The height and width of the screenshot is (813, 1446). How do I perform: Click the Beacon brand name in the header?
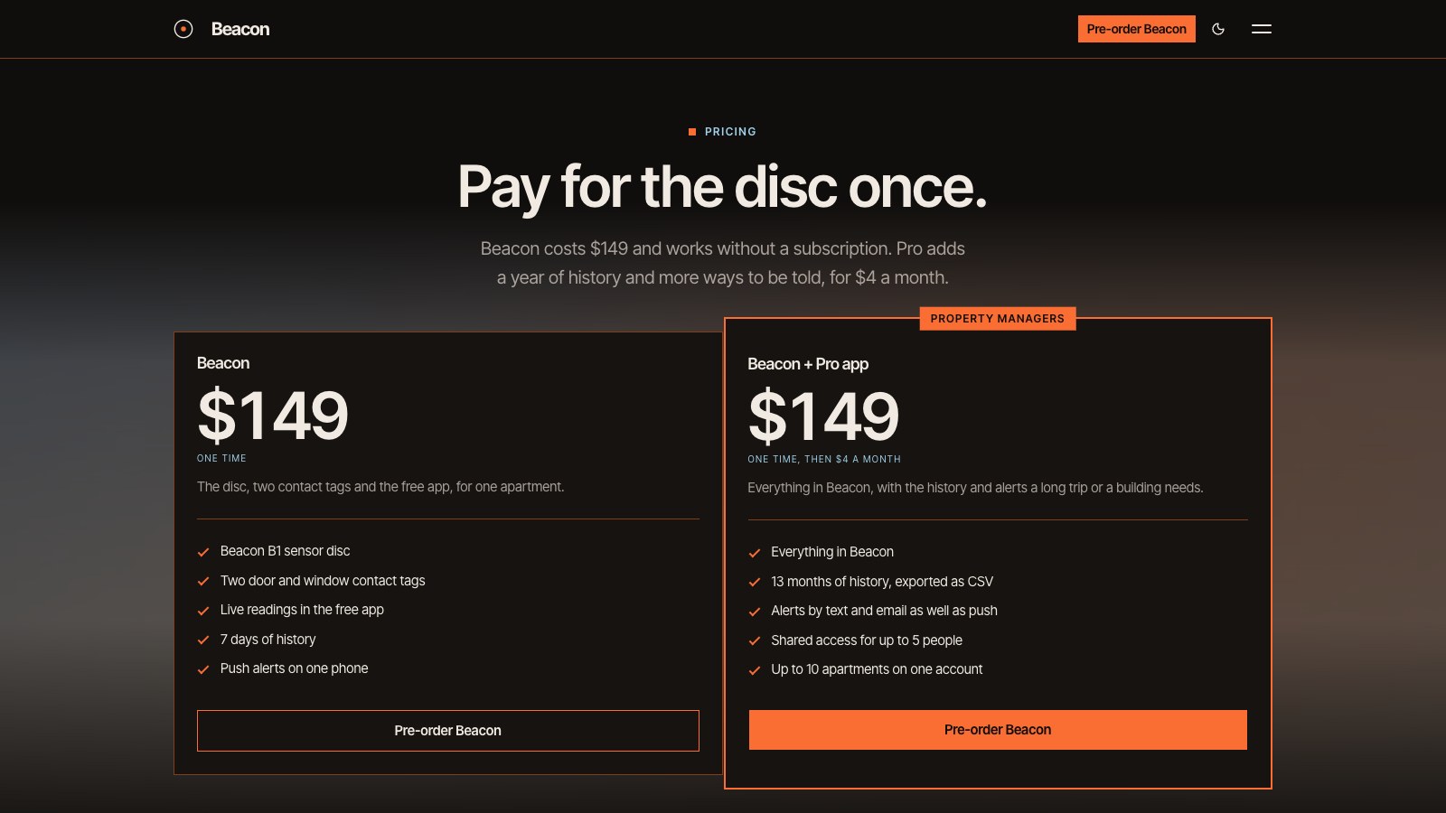(x=240, y=29)
